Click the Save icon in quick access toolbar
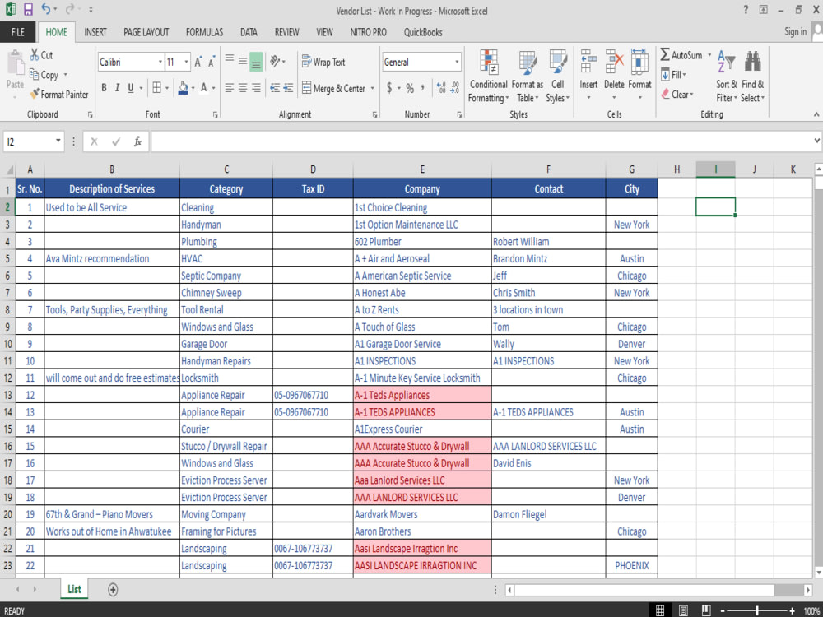 tap(28, 9)
